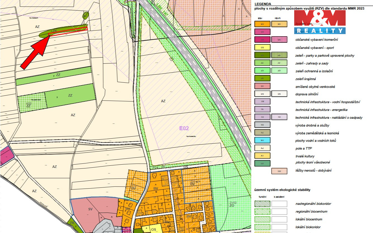
Task: Select the salmon SV legend swatch
Action: pyautogui.click(x=262, y=86)
